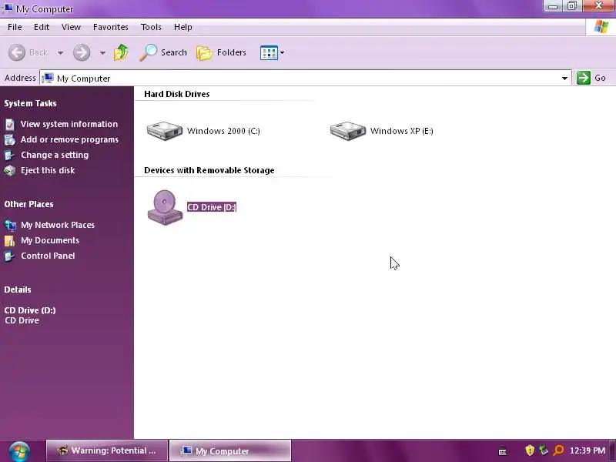Switch to Warning: Potential taskbar window

click(107, 450)
